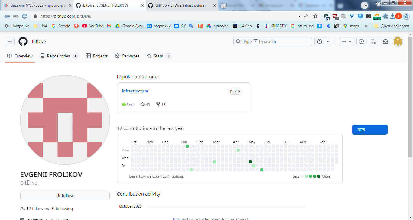Screen dimensions: 413x220
Task: Open a new browser tab
Action: coord(223,6)
